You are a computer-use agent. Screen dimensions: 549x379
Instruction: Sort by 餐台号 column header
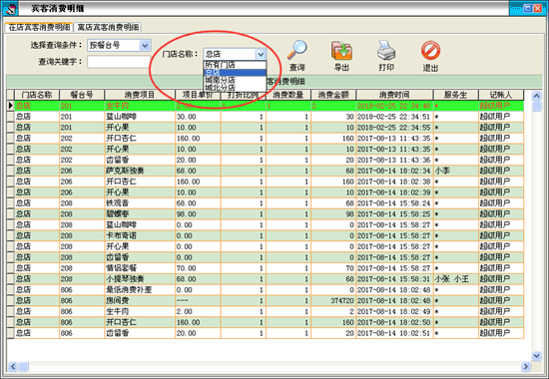pos(82,95)
